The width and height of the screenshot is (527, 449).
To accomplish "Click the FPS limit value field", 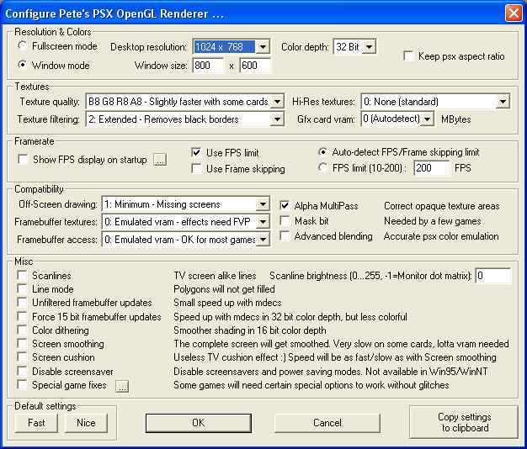I will click(431, 168).
